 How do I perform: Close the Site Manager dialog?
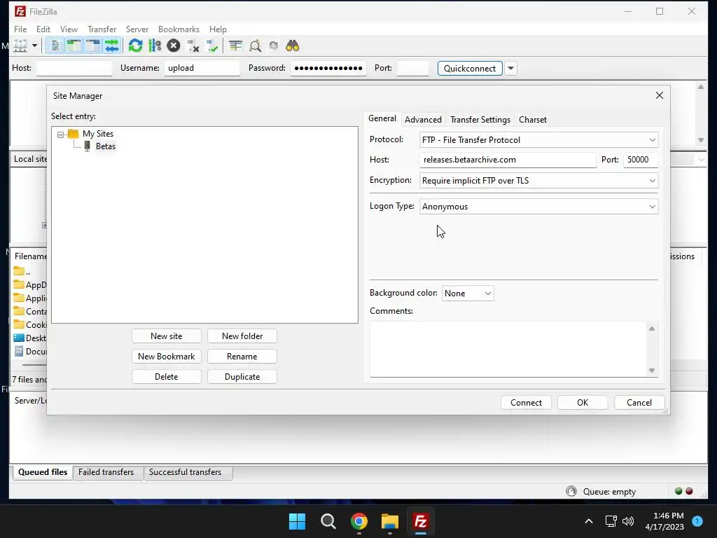pos(660,95)
